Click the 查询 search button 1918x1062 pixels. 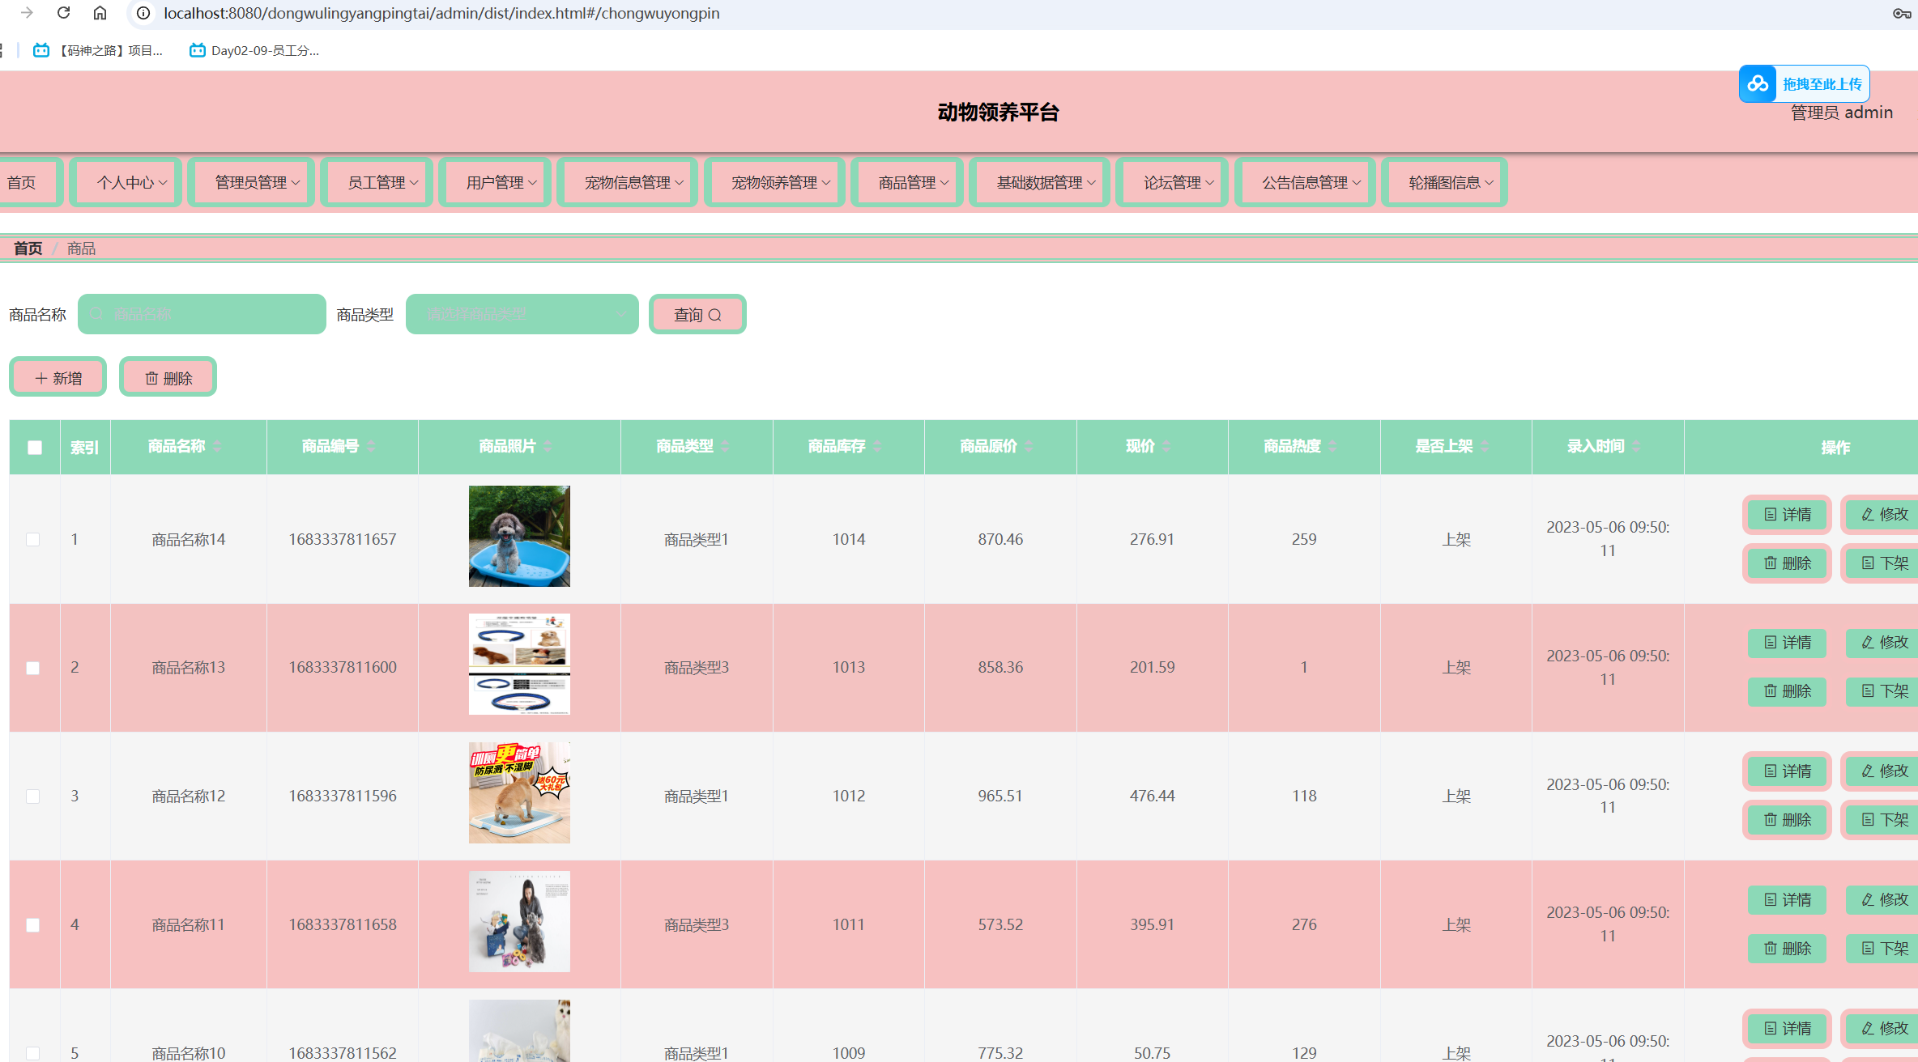[x=697, y=314]
